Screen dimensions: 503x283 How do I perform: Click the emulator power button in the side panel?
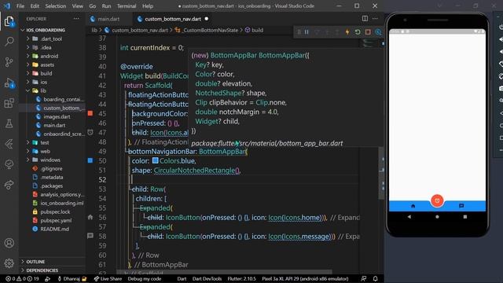pyautogui.click(x=501, y=28)
